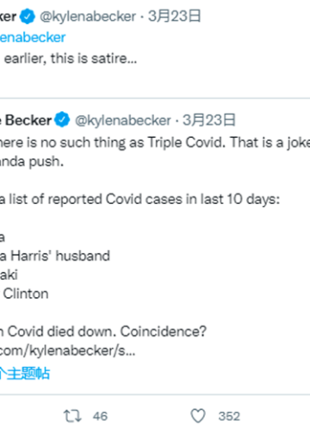Like the tweet with the heart icon
Image resolution: width=310 pixels, height=434 pixels.
click(x=198, y=416)
